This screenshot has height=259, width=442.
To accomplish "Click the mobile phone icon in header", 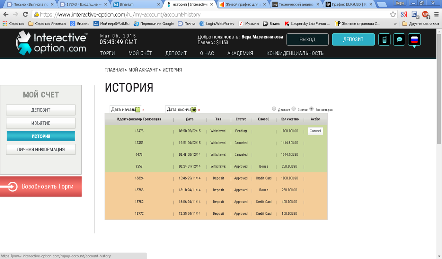I will (x=384, y=39).
